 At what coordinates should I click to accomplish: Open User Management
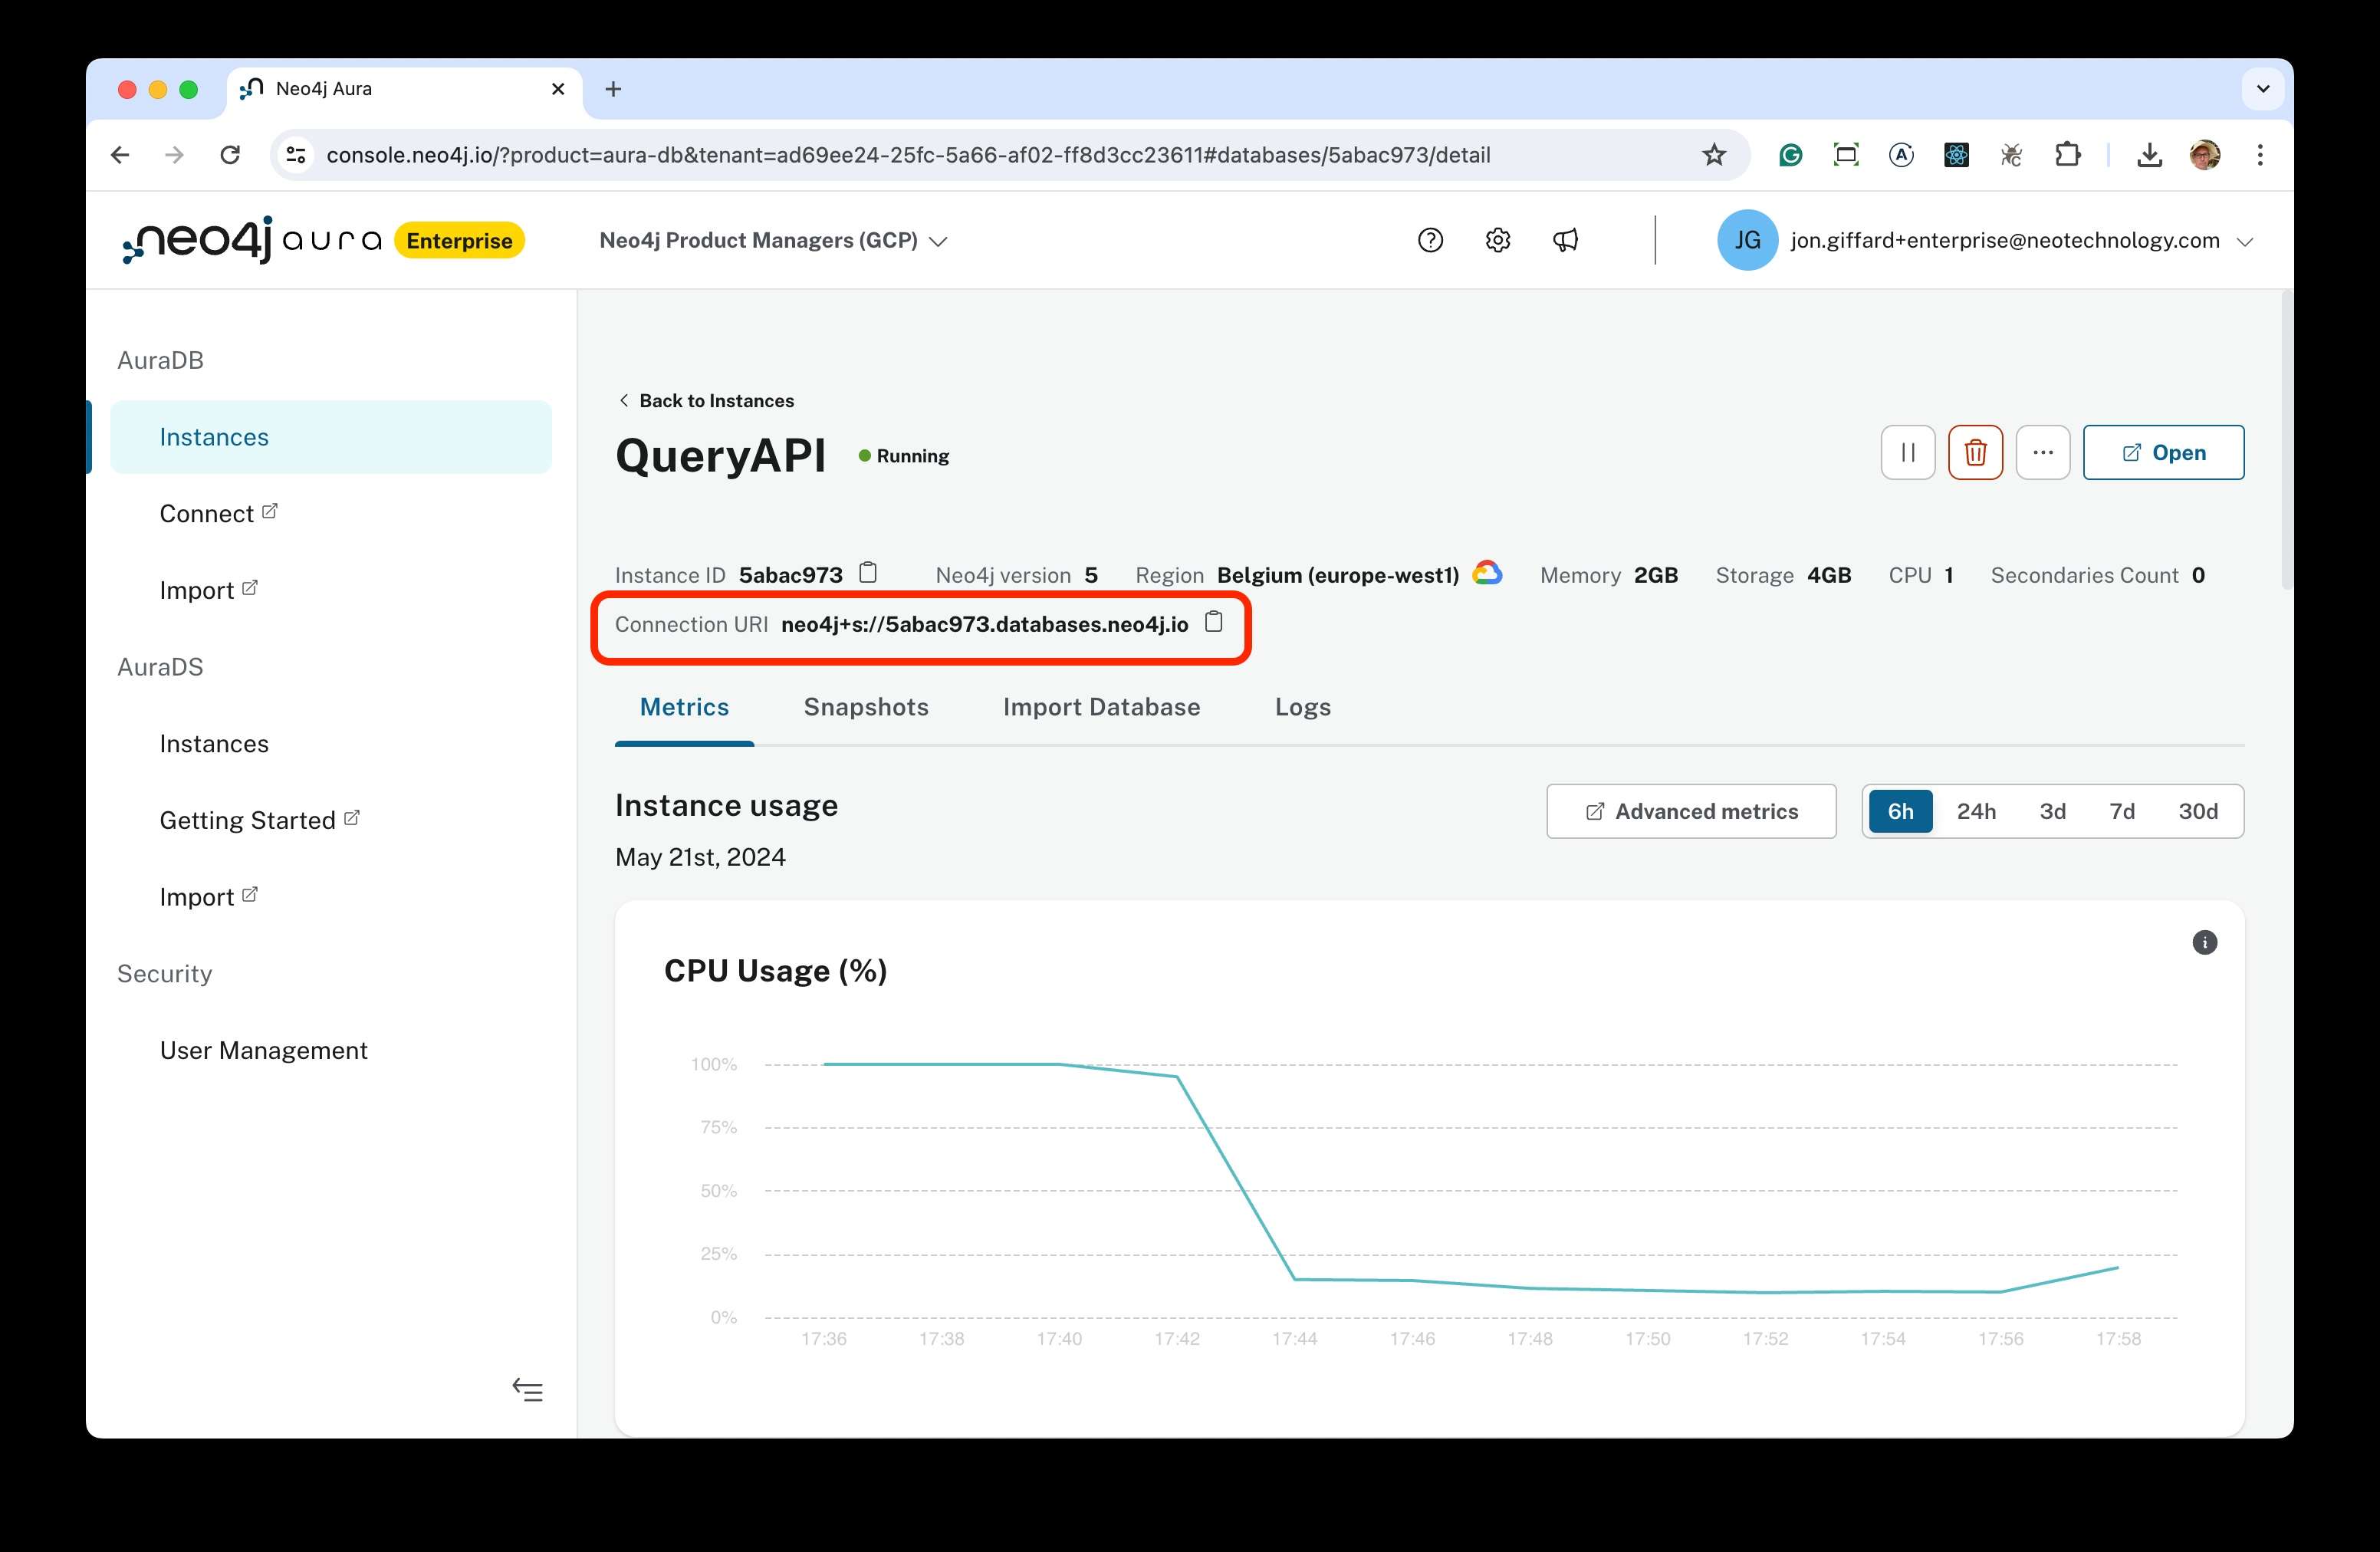point(264,1050)
